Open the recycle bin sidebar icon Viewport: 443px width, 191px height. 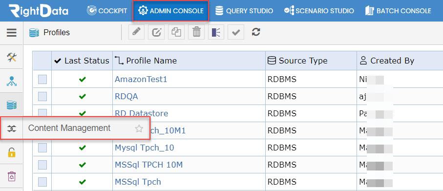click(x=12, y=176)
